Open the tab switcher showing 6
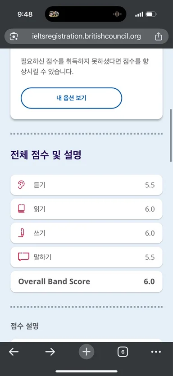This screenshot has width=173, height=376. point(123,352)
